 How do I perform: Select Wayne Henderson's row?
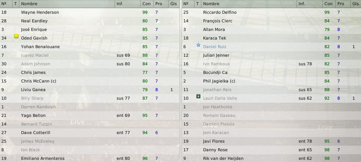pyautogui.click(x=90, y=12)
